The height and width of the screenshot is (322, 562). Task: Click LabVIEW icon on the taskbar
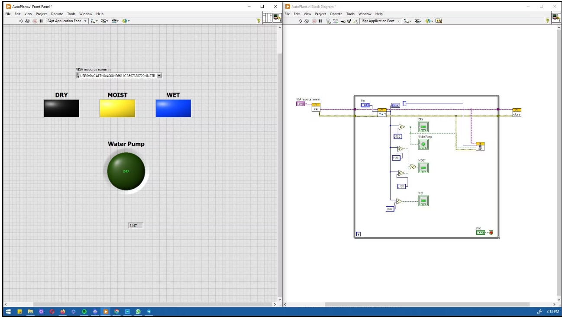106,312
